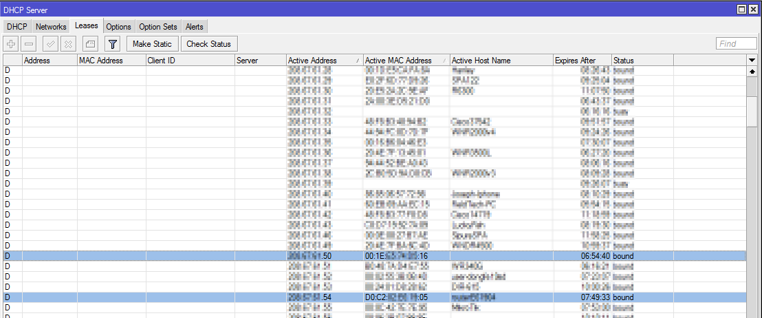
Task: Enable the lease with the checkmark icon
Action: click(50, 44)
